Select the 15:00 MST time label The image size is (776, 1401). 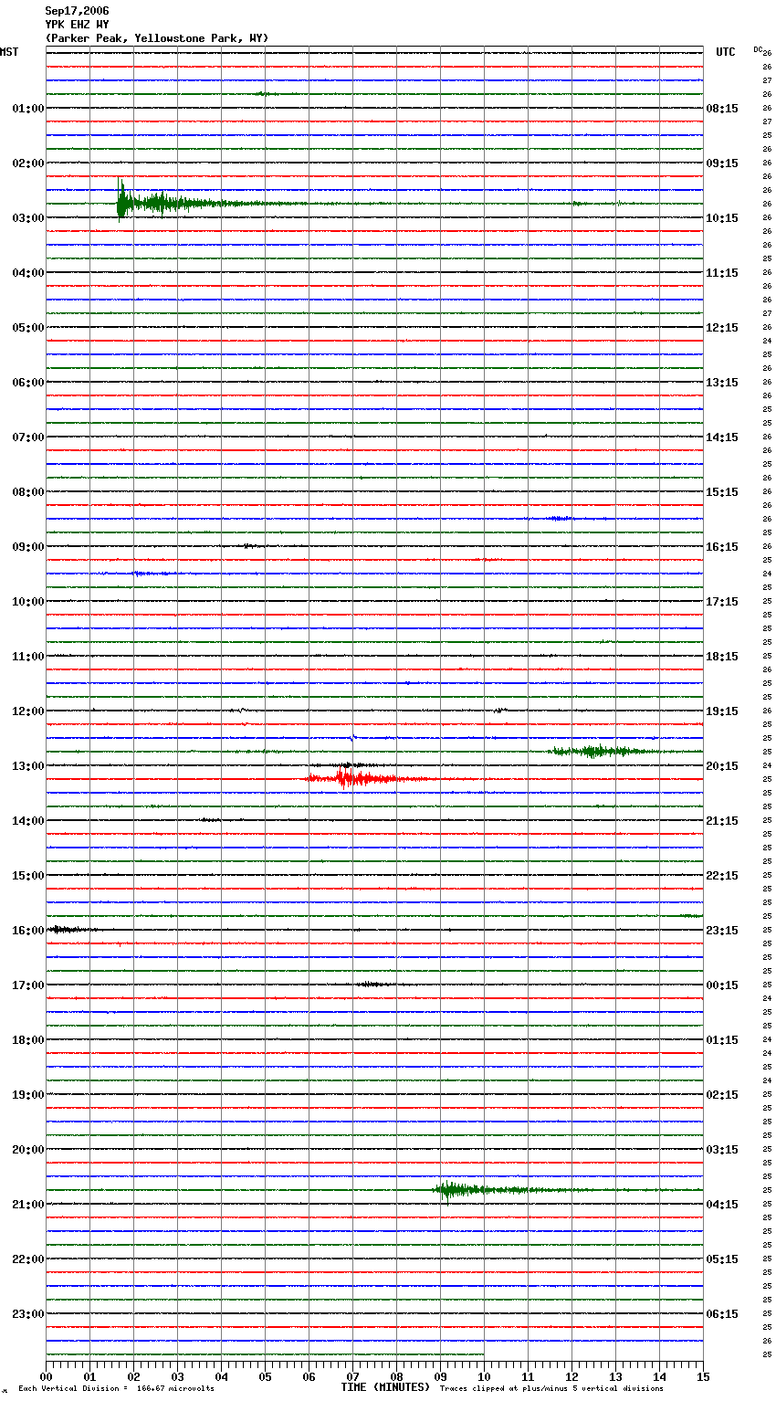pos(28,876)
